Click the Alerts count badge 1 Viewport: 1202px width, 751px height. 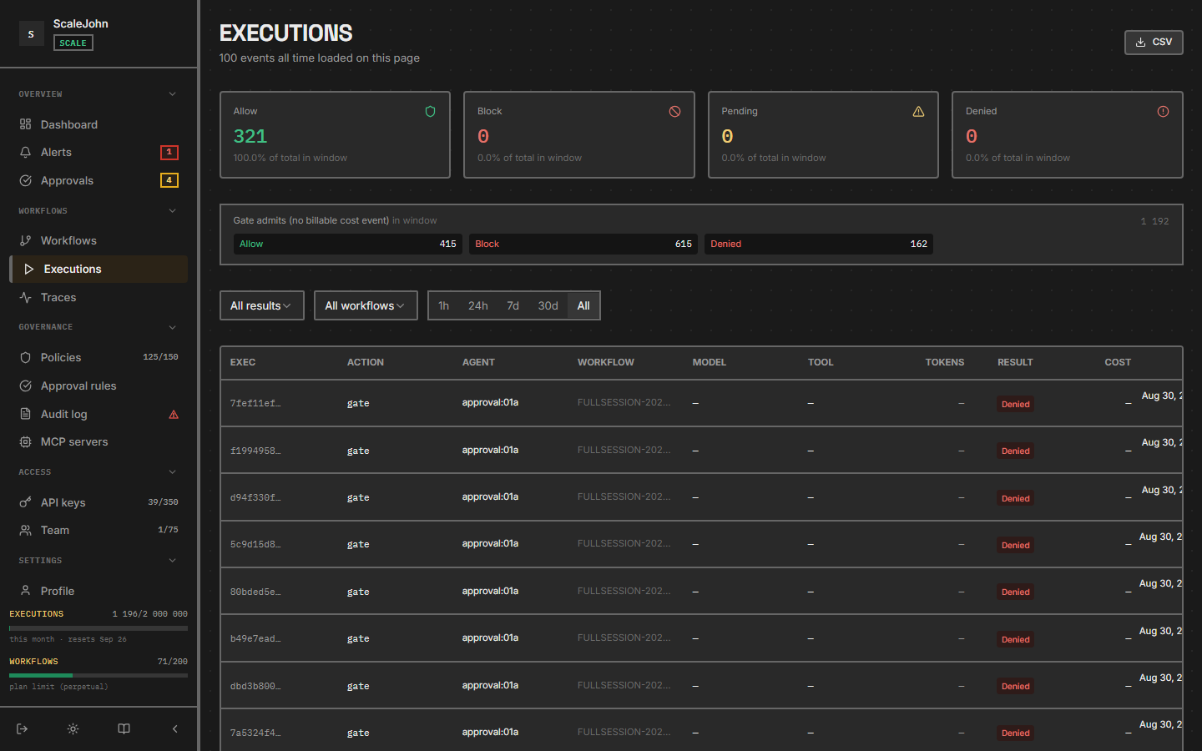169,152
